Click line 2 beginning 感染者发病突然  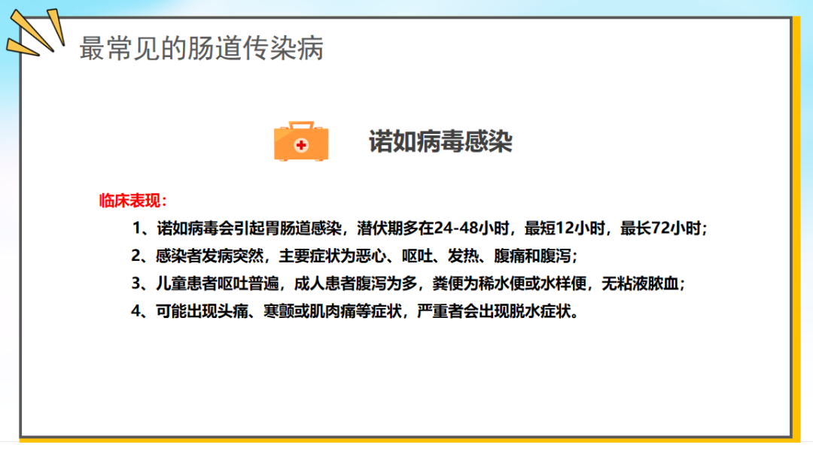pos(354,256)
